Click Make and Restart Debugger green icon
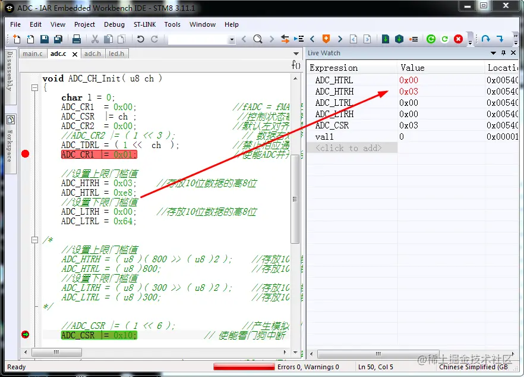 click(431, 39)
